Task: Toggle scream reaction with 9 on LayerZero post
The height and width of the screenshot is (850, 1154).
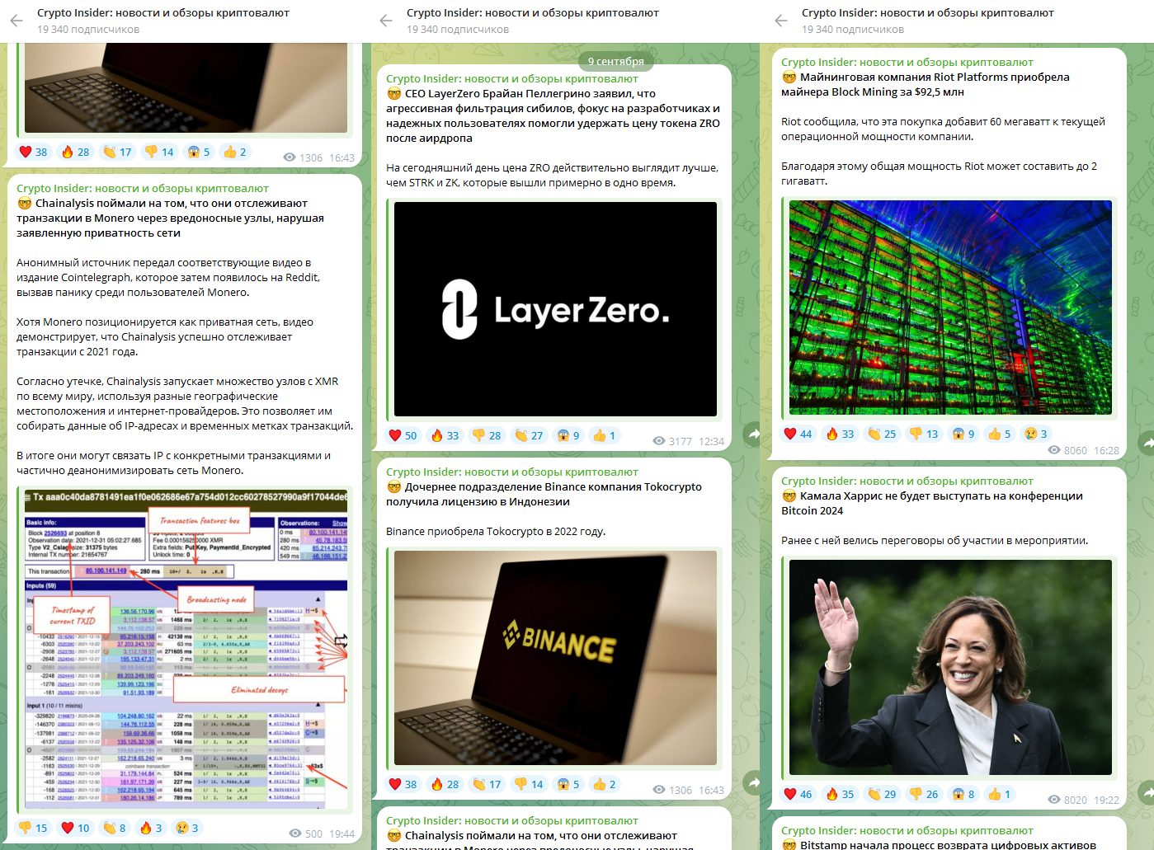Action: [x=569, y=435]
